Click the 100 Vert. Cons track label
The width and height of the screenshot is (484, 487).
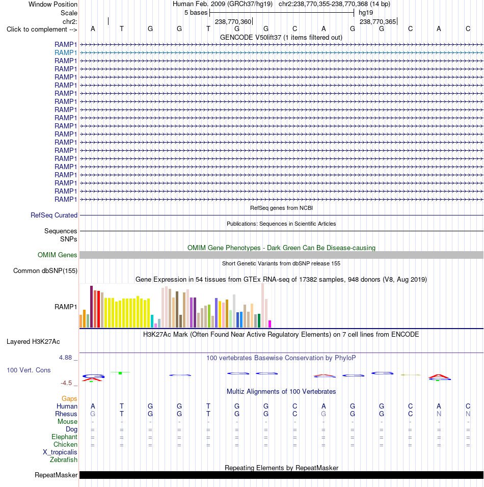pos(29,370)
